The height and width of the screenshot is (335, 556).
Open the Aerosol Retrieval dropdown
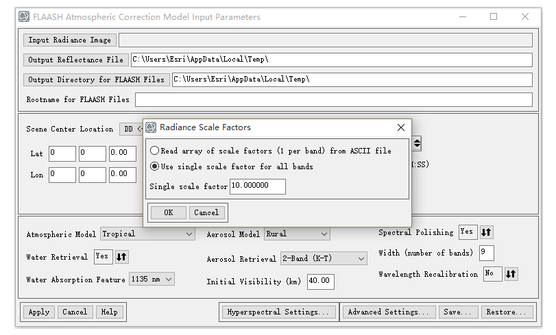(x=324, y=258)
